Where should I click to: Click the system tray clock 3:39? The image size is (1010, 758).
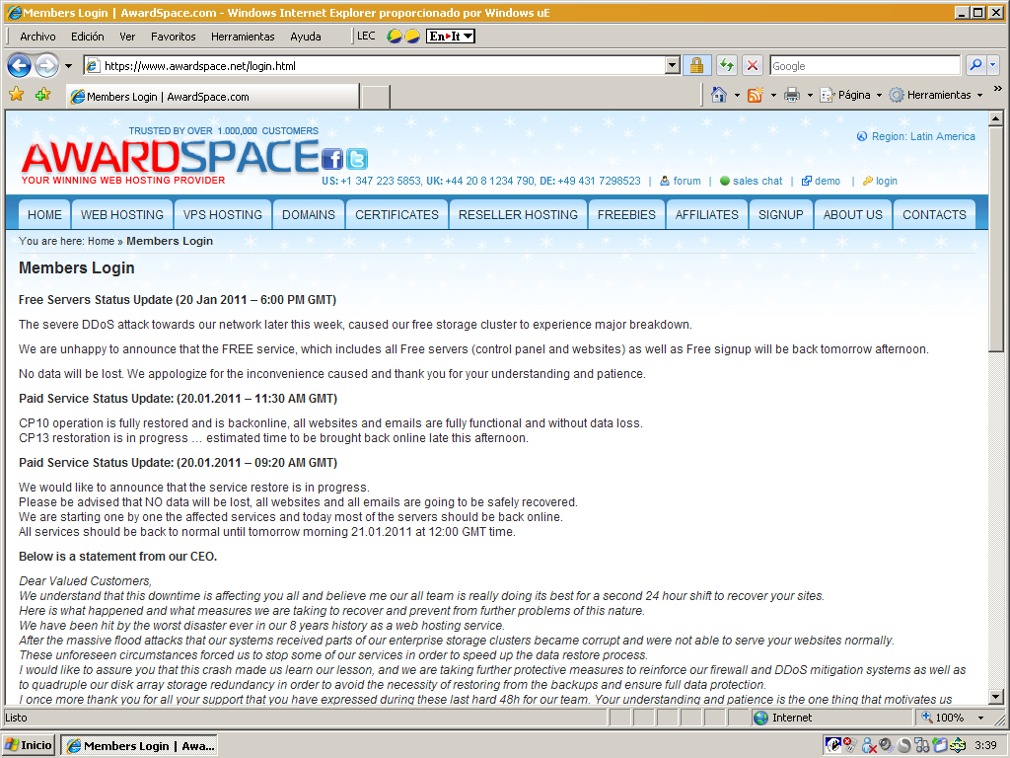[985, 746]
